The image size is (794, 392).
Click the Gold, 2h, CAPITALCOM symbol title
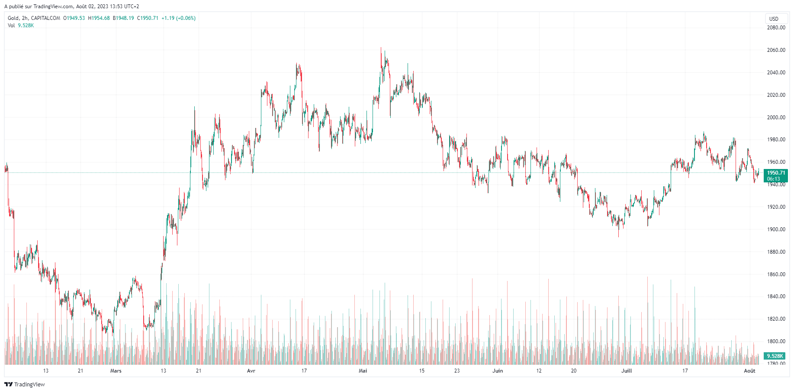(x=34, y=18)
